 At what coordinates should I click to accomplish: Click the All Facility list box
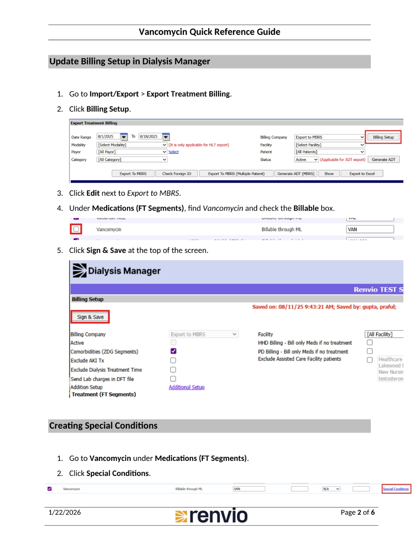(384, 334)
